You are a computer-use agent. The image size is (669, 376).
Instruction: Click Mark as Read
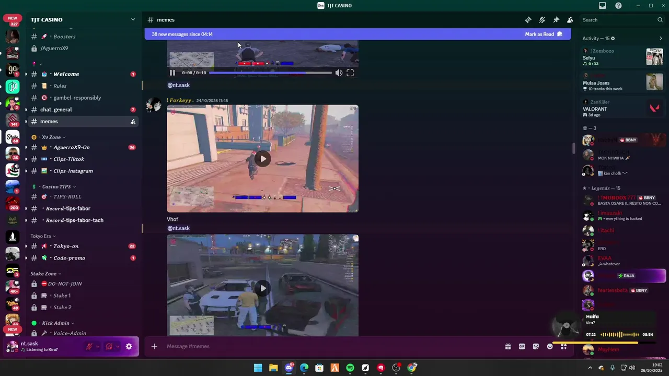[544, 34]
